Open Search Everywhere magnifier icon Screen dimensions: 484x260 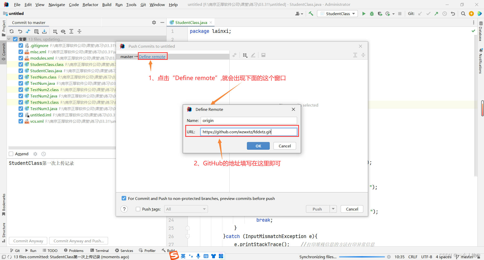click(463, 14)
